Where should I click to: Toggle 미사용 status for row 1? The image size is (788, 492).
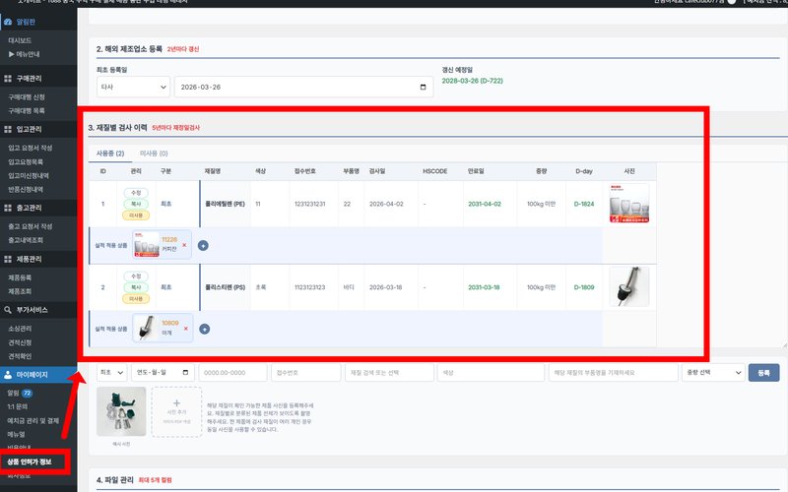[138, 215]
